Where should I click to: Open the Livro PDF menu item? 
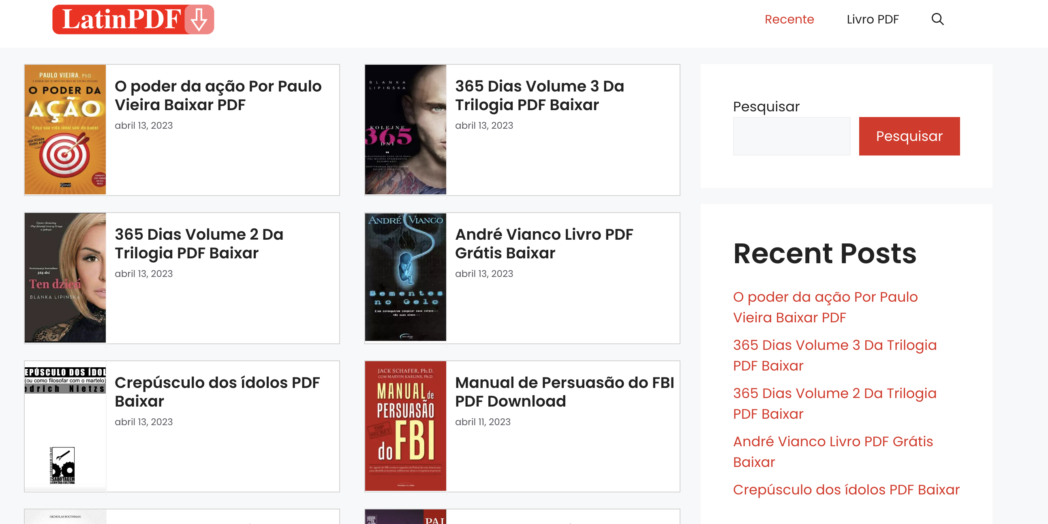(x=872, y=19)
